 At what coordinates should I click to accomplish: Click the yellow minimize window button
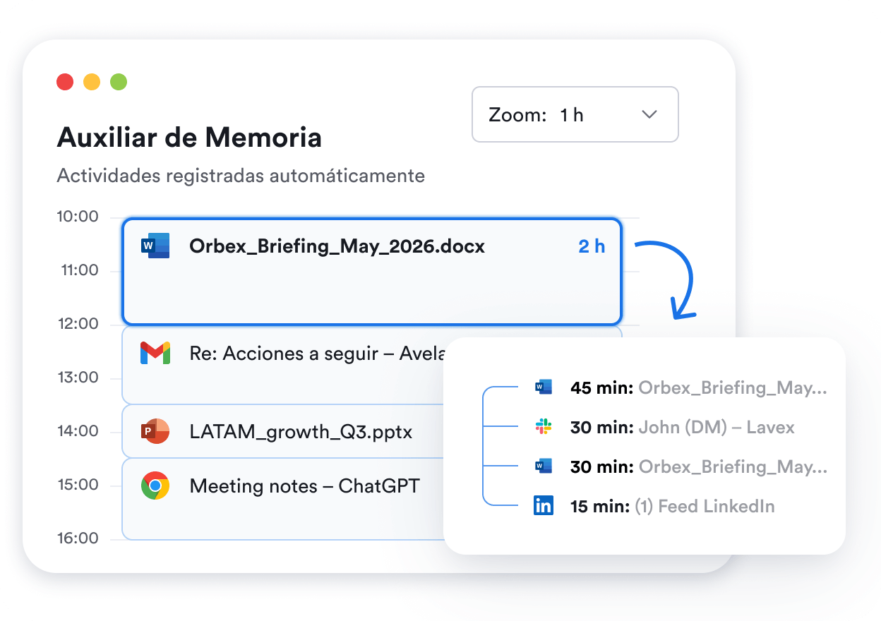click(92, 82)
